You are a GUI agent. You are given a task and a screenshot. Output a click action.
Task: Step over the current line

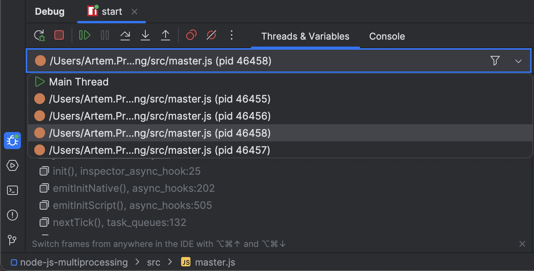[125, 35]
